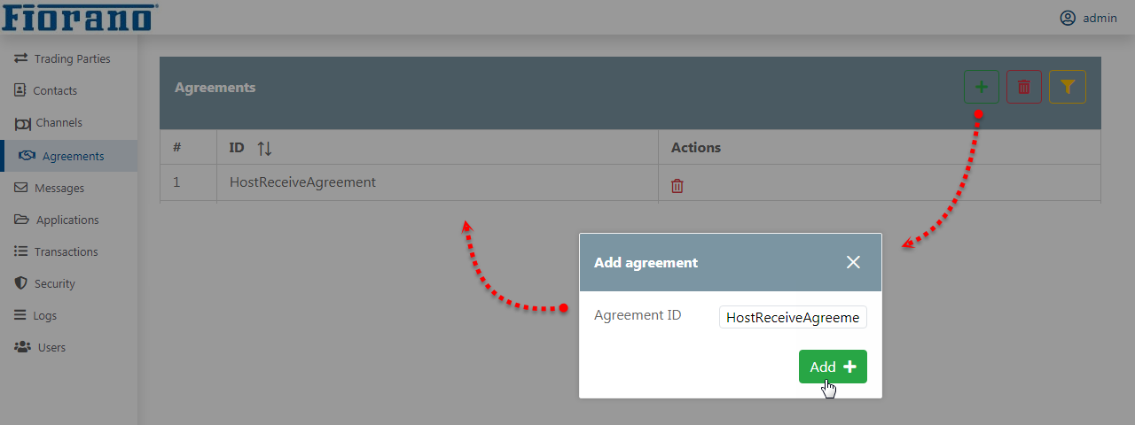Close the Add agreement dialog
Viewport: 1135px width, 425px height.
coord(853,262)
